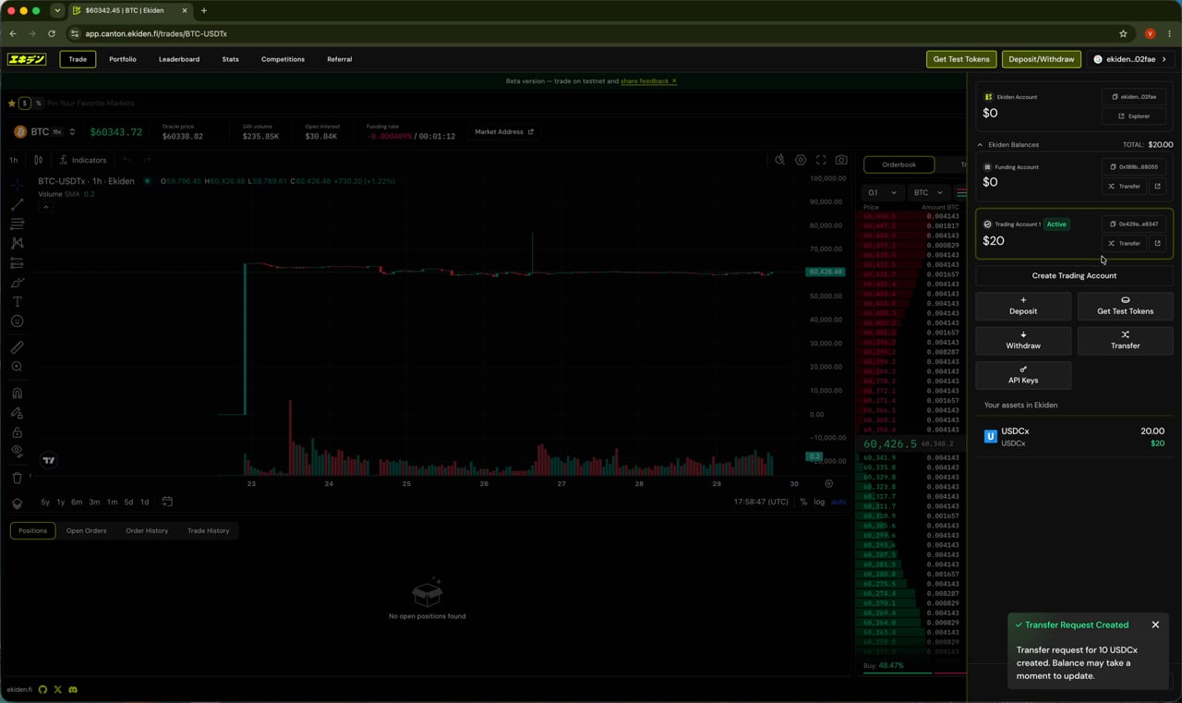Toggle hide all drawings eye icon
This screenshot has height=703, width=1182.
[x=17, y=452]
